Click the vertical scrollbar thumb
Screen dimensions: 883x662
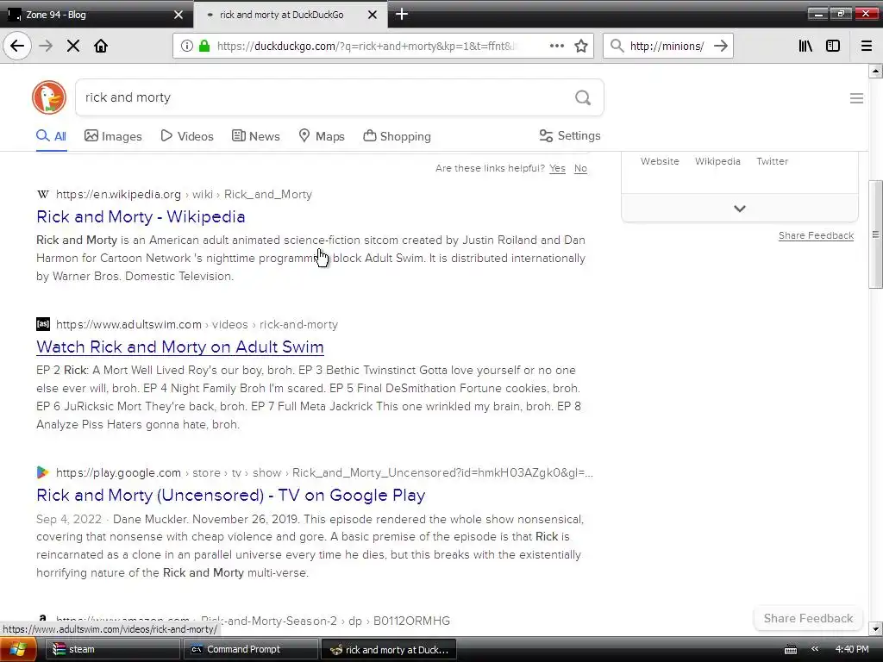[875, 234]
